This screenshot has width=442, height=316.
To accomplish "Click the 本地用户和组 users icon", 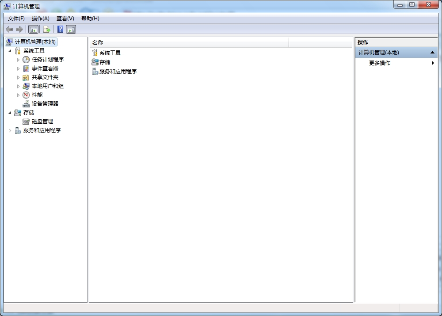I will point(26,86).
